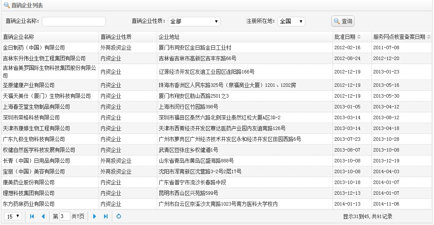Select 深圳市荣格科技有限公司
The image size is (434, 225).
(x=31, y=117)
